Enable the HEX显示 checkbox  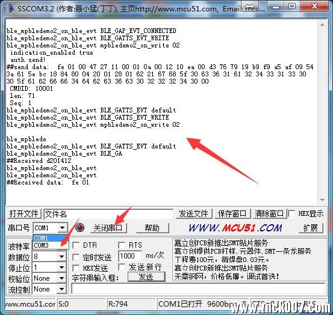point(292,213)
